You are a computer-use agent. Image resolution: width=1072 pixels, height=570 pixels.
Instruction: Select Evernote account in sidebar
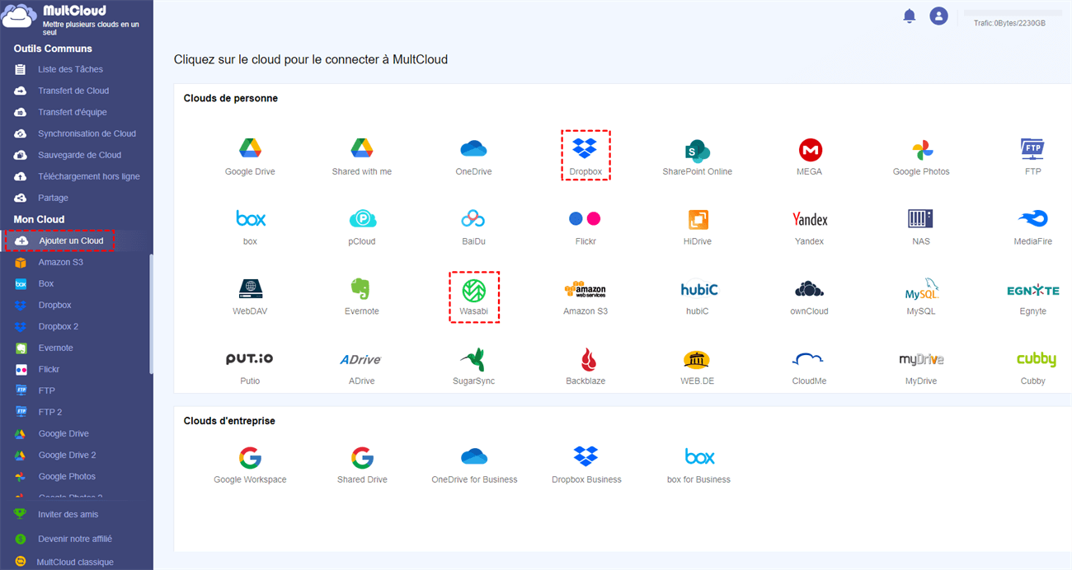pos(55,348)
